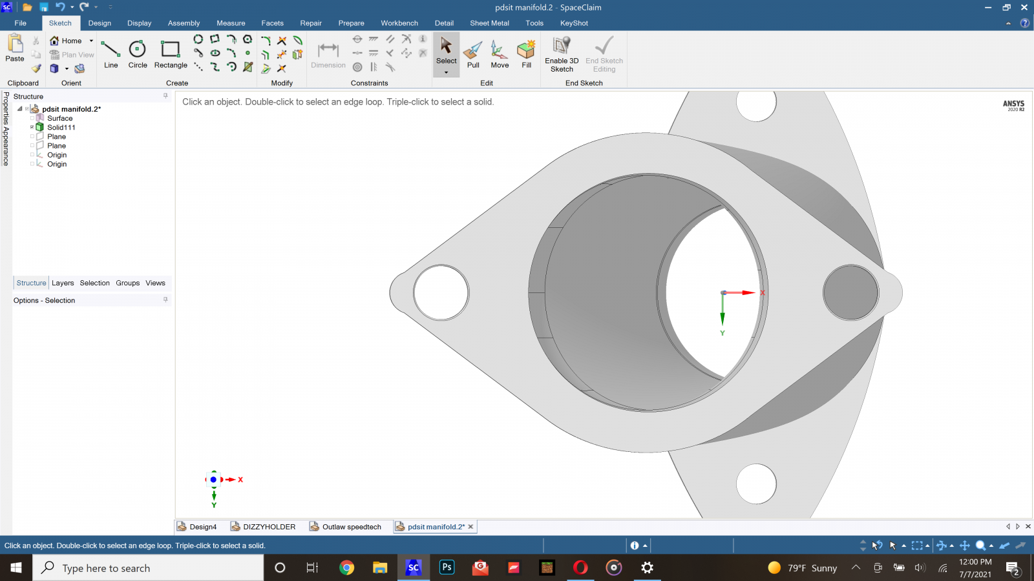
Task: Collapse the ribbon with the chevron
Action: 1008,23
